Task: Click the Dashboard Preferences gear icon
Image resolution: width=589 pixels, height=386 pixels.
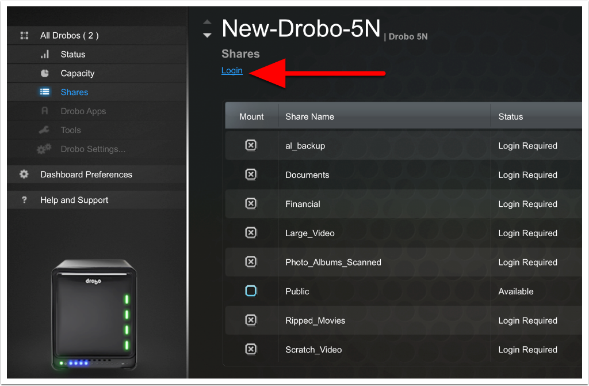Action: (24, 175)
